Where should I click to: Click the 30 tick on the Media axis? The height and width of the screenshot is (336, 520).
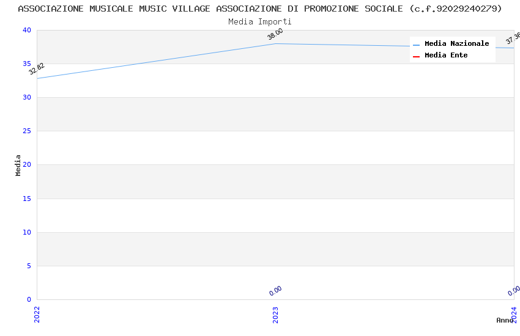tap(26, 98)
